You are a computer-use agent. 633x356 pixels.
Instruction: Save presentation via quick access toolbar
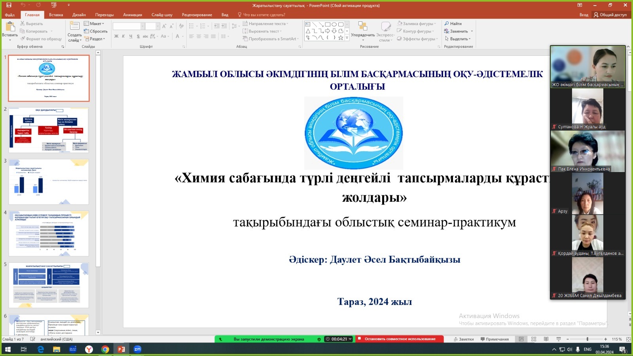click(9, 5)
